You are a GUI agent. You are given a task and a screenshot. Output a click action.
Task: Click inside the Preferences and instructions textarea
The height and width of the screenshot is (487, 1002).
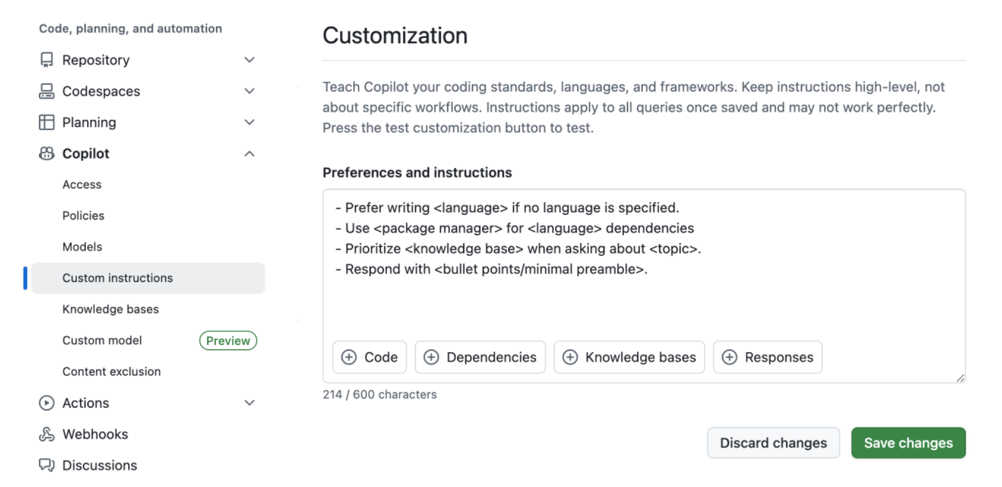(643, 300)
